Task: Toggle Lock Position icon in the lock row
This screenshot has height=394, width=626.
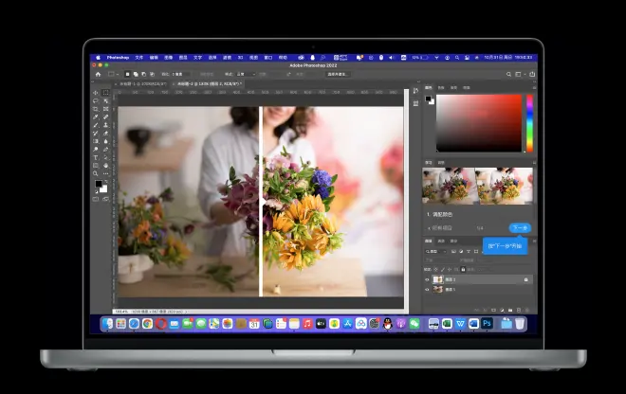Action: click(x=450, y=270)
